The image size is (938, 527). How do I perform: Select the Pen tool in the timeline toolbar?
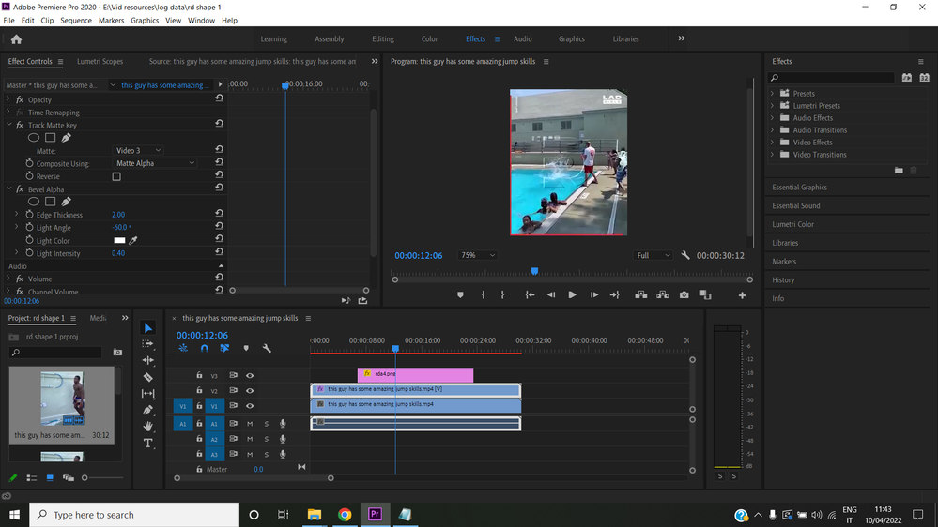[x=147, y=410]
